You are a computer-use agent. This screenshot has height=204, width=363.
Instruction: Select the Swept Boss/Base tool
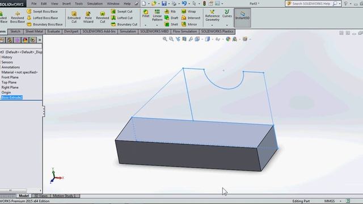point(42,11)
